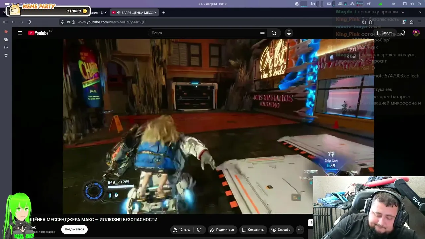Viewport: 425px width, 239px height.
Task: Open the date and time clock
Action: click(x=212, y=4)
